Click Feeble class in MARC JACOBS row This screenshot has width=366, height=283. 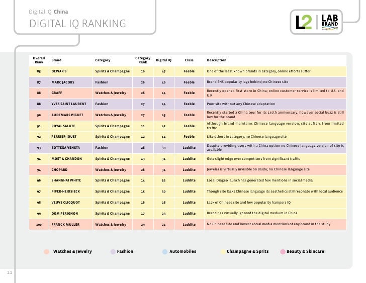tap(189, 82)
